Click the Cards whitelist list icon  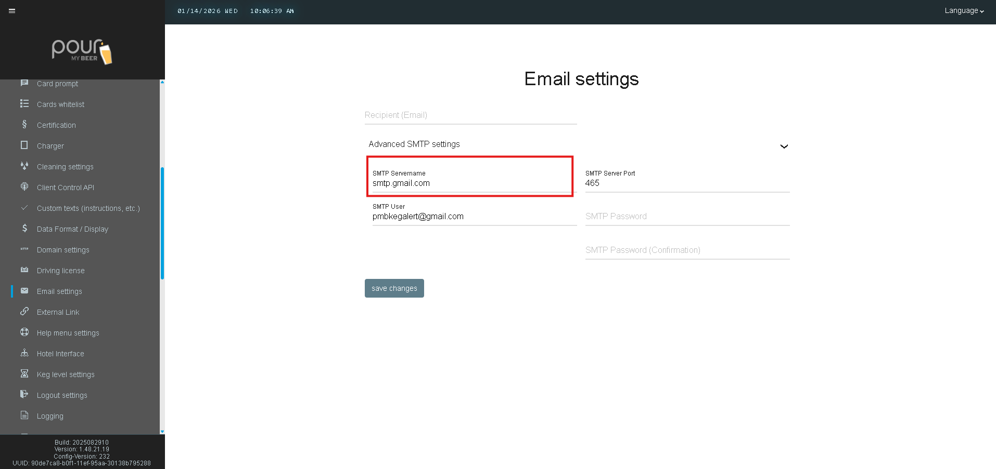pyautogui.click(x=24, y=104)
